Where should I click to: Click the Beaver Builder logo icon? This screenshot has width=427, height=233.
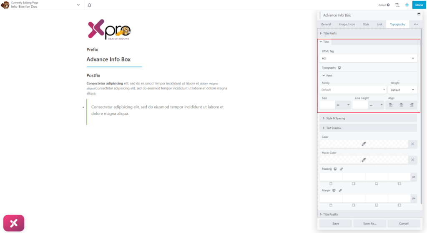pos(5,5)
